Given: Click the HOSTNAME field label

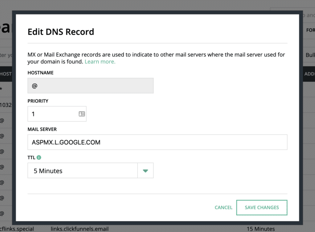Looking at the screenshot, I should (x=40, y=73).
